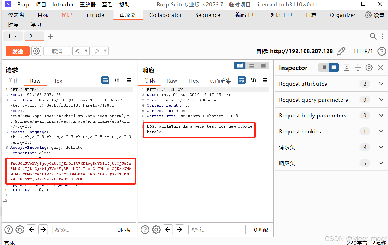Open the Intruder main tab
Screen dimensions: 388x245
pos(95,15)
